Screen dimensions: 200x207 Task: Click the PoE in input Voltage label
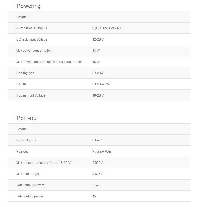coord(31,95)
